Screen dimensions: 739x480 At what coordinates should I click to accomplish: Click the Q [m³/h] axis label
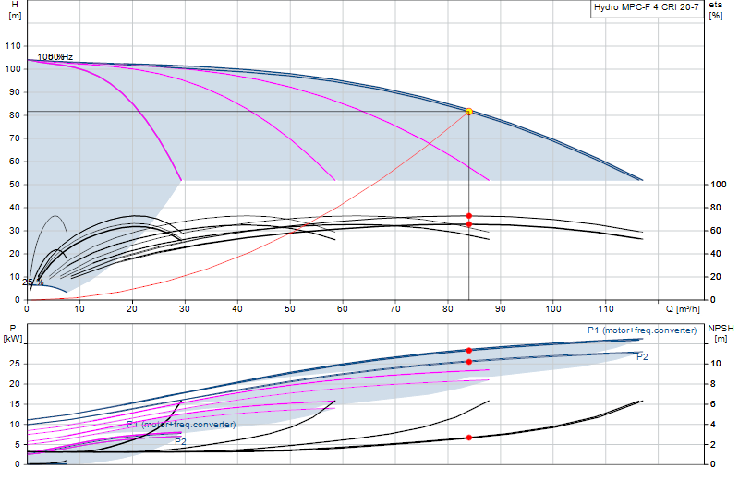[683, 309]
